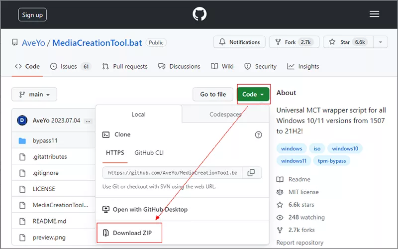This screenshot has height=249, width=398.
Task: Open the .gitignore file
Action: click(x=46, y=173)
